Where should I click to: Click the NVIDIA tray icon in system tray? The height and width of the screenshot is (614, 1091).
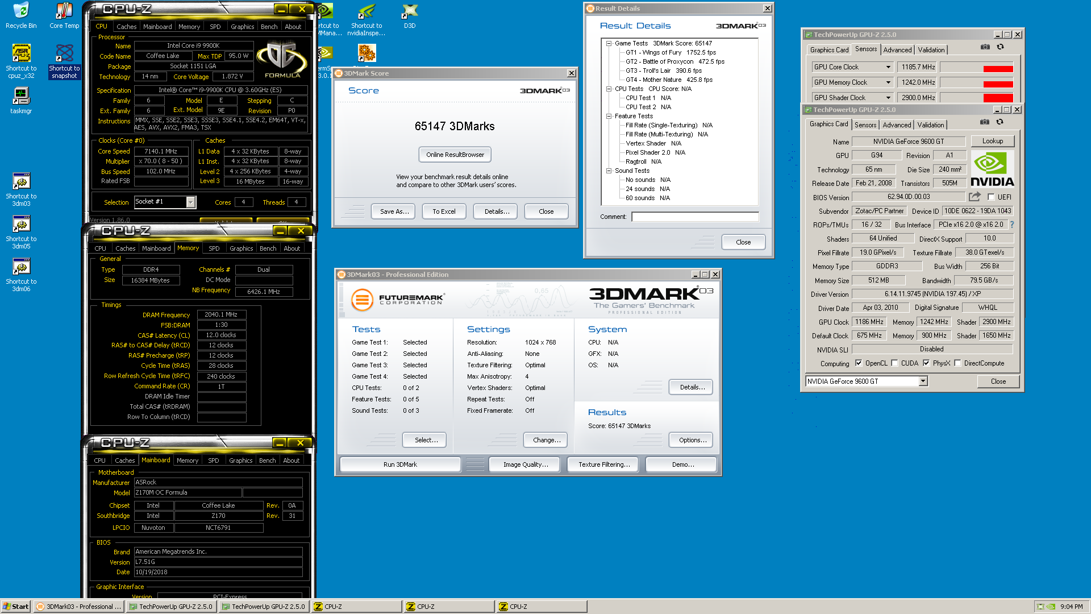tap(1051, 607)
